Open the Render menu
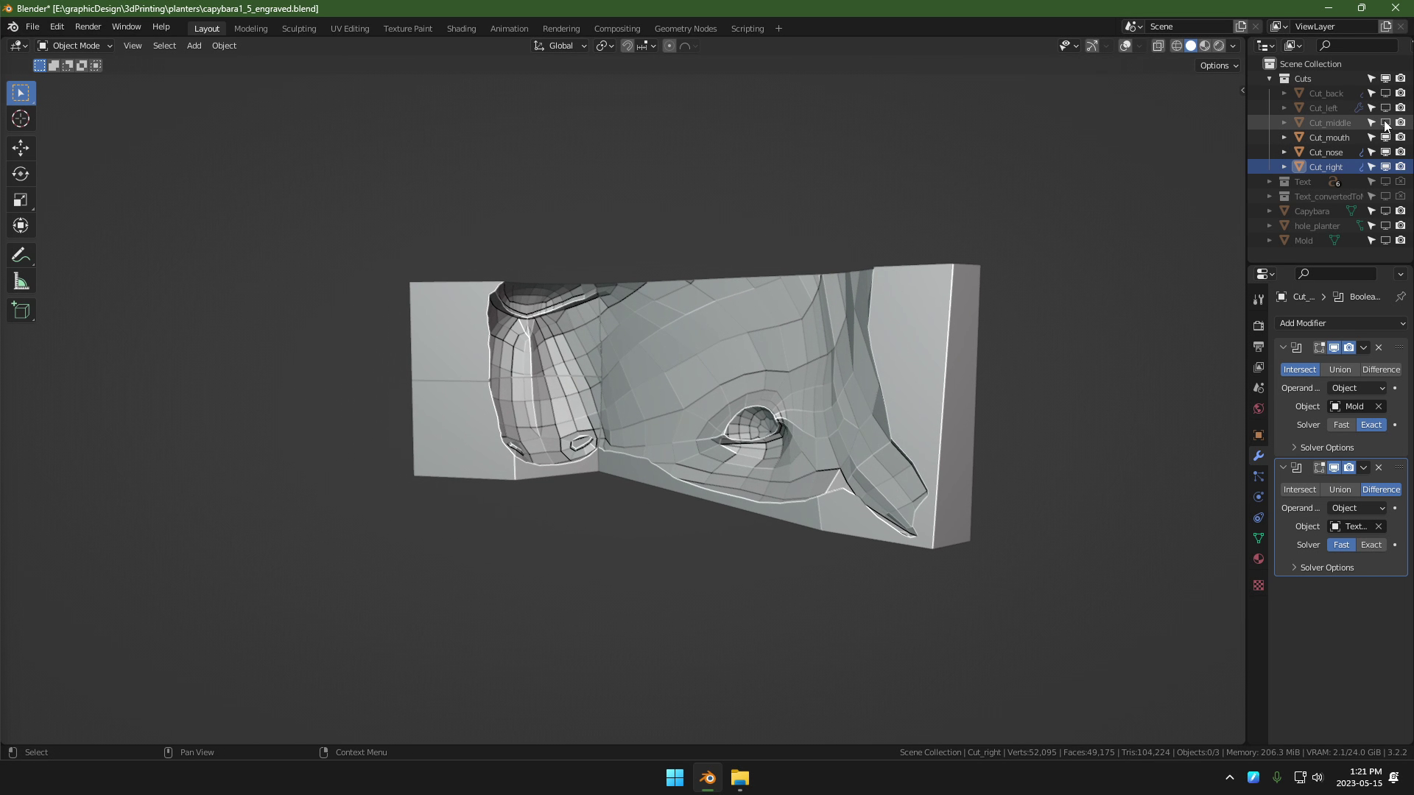1414x795 pixels. [x=88, y=26]
